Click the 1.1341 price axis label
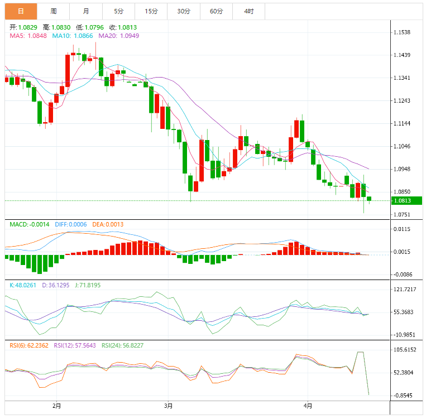This screenshot has height=419, width=426. coord(402,78)
